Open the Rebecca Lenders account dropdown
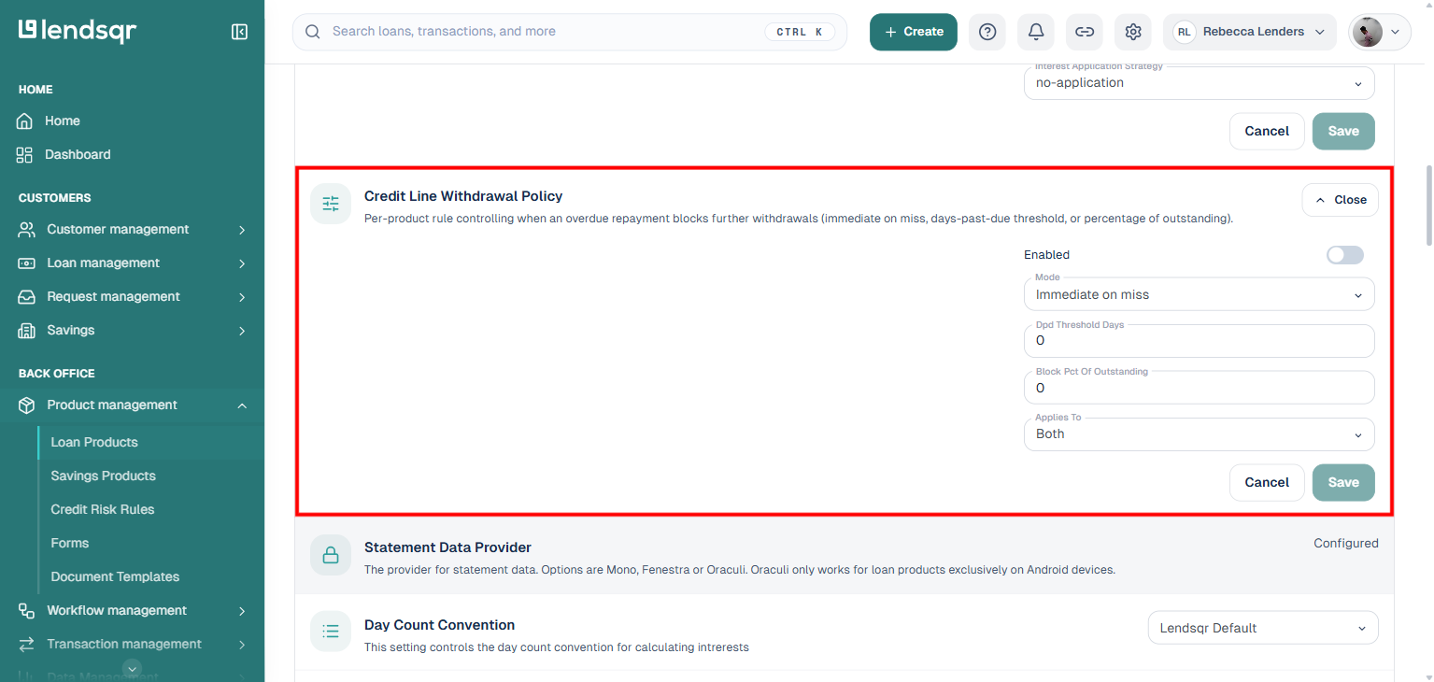This screenshot has height=682, width=1434. [1250, 32]
